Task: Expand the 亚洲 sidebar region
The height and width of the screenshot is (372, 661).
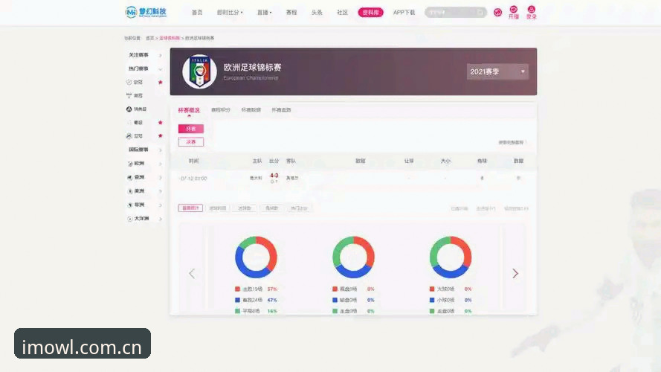Action: point(144,178)
